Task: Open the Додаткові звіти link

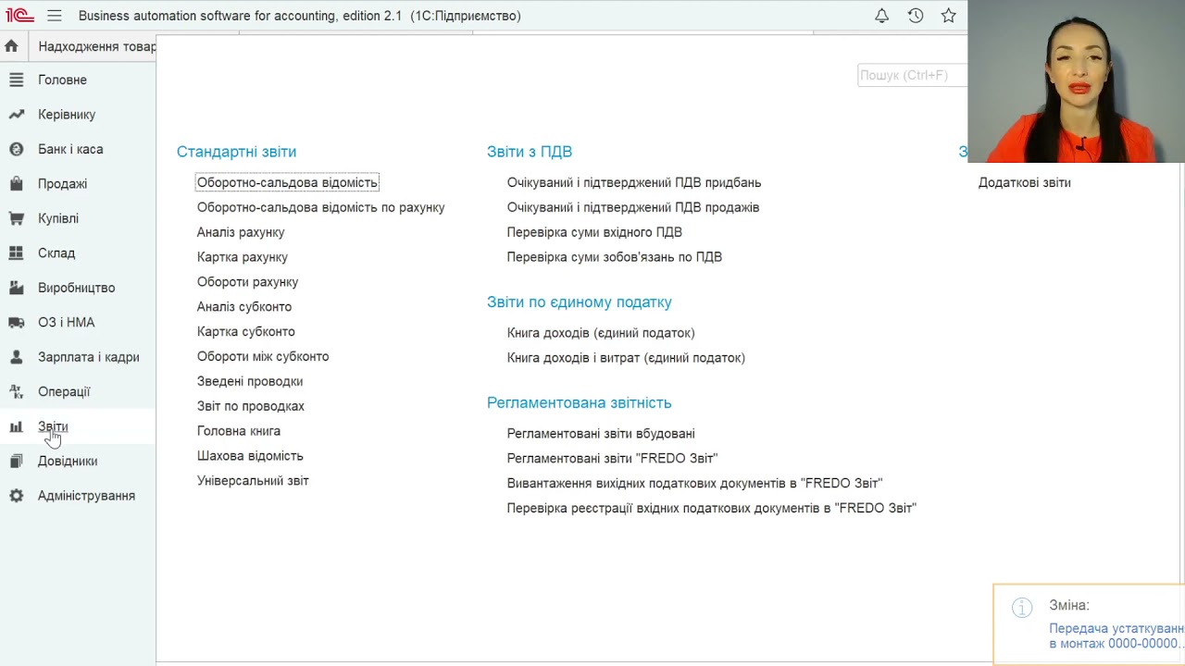Action: pos(1025,183)
